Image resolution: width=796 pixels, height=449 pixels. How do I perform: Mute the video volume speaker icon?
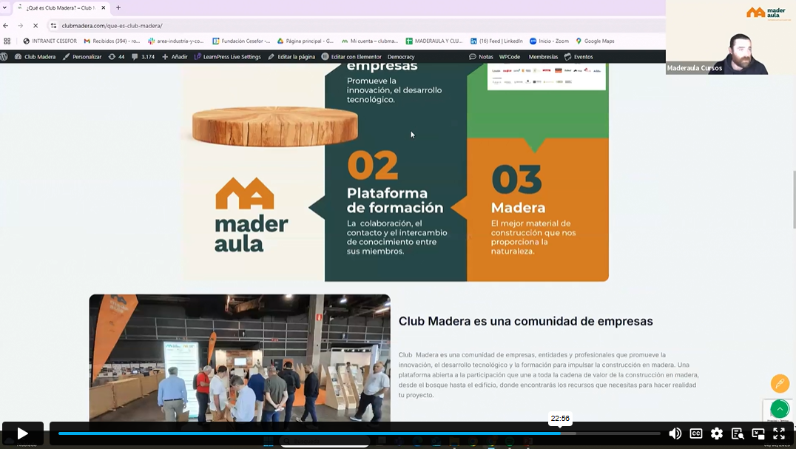click(675, 433)
